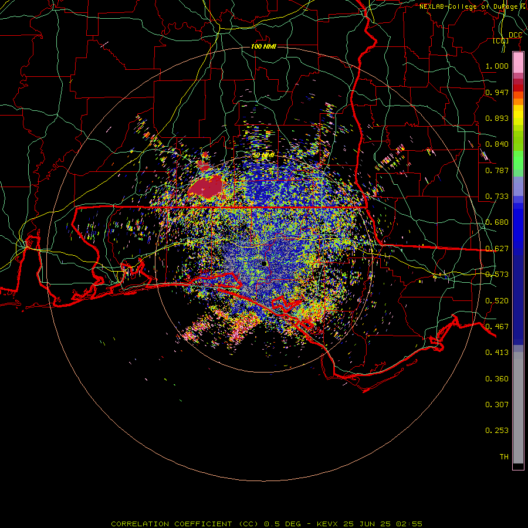Select the light pink segment atop the color bar
528x528 pixels.
click(x=518, y=63)
